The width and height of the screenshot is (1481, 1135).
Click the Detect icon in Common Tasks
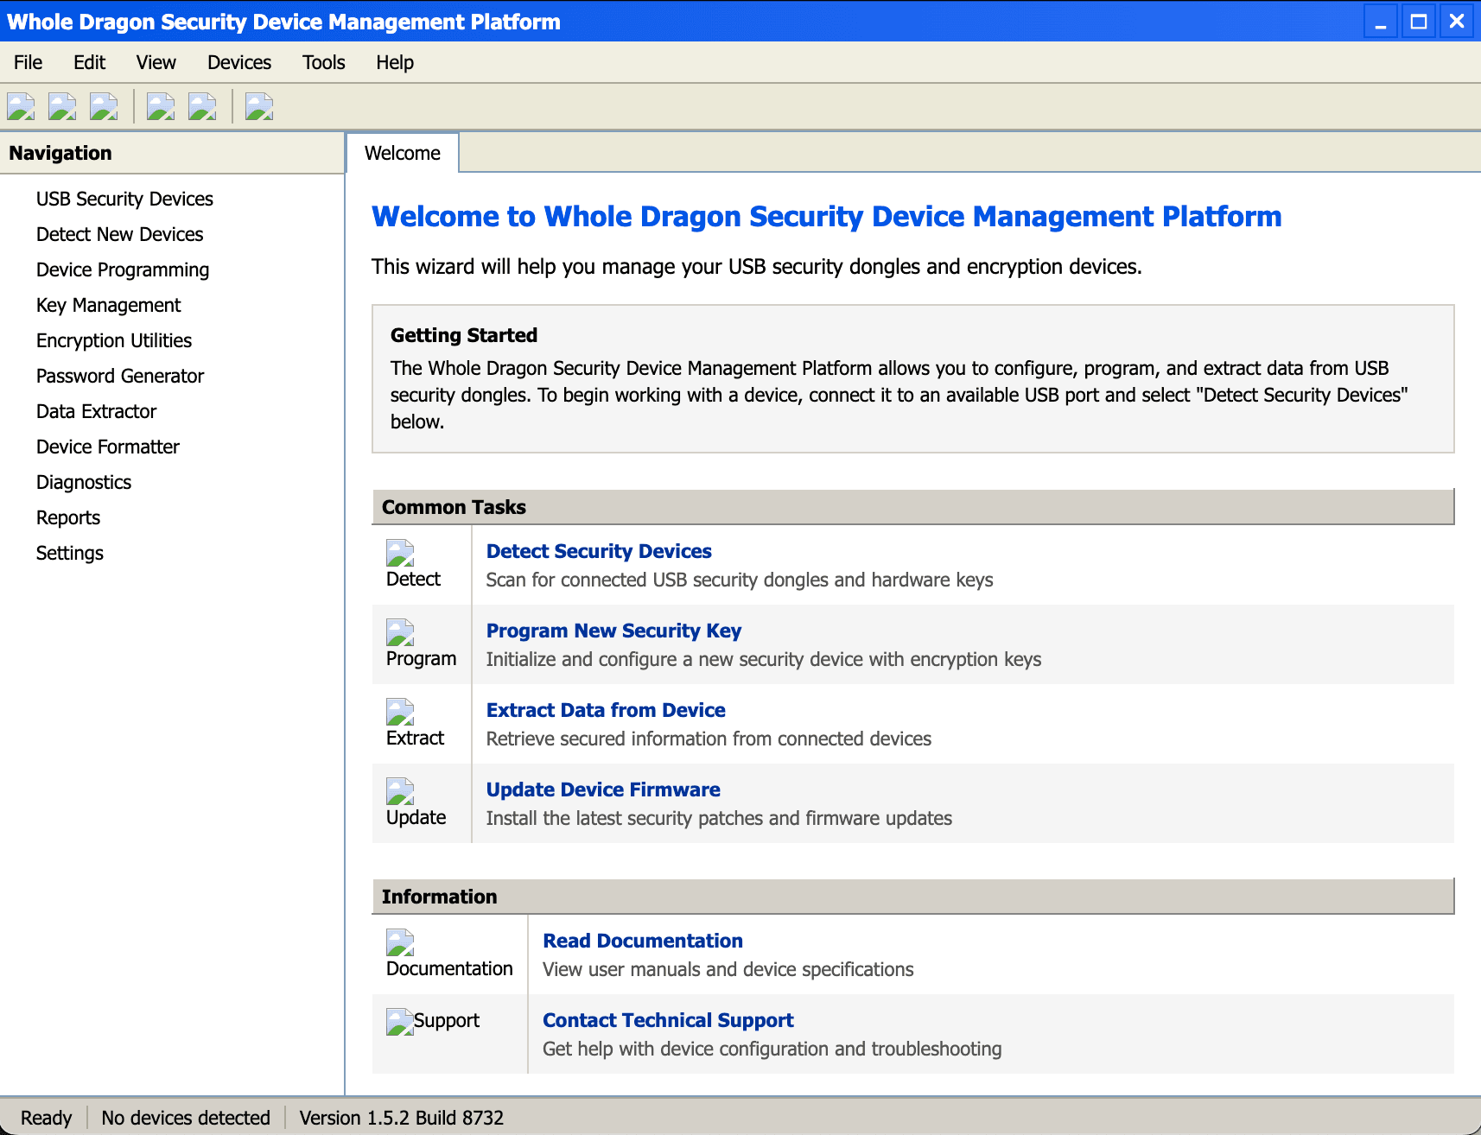click(x=400, y=553)
